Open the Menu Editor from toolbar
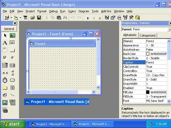The width and height of the screenshot is (171, 128). pyautogui.click(x=25, y=18)
